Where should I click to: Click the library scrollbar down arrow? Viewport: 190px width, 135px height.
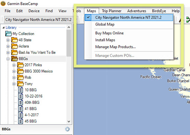(x=69, y=121)
